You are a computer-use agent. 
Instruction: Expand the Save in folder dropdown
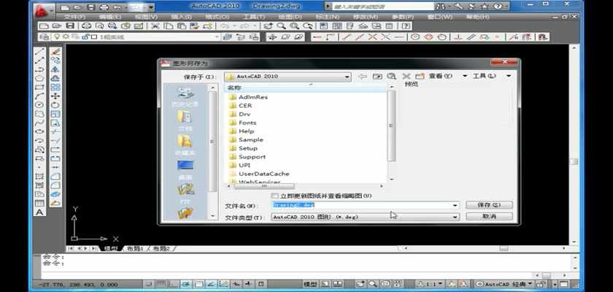pyautogui.click(x=347, y=77)
